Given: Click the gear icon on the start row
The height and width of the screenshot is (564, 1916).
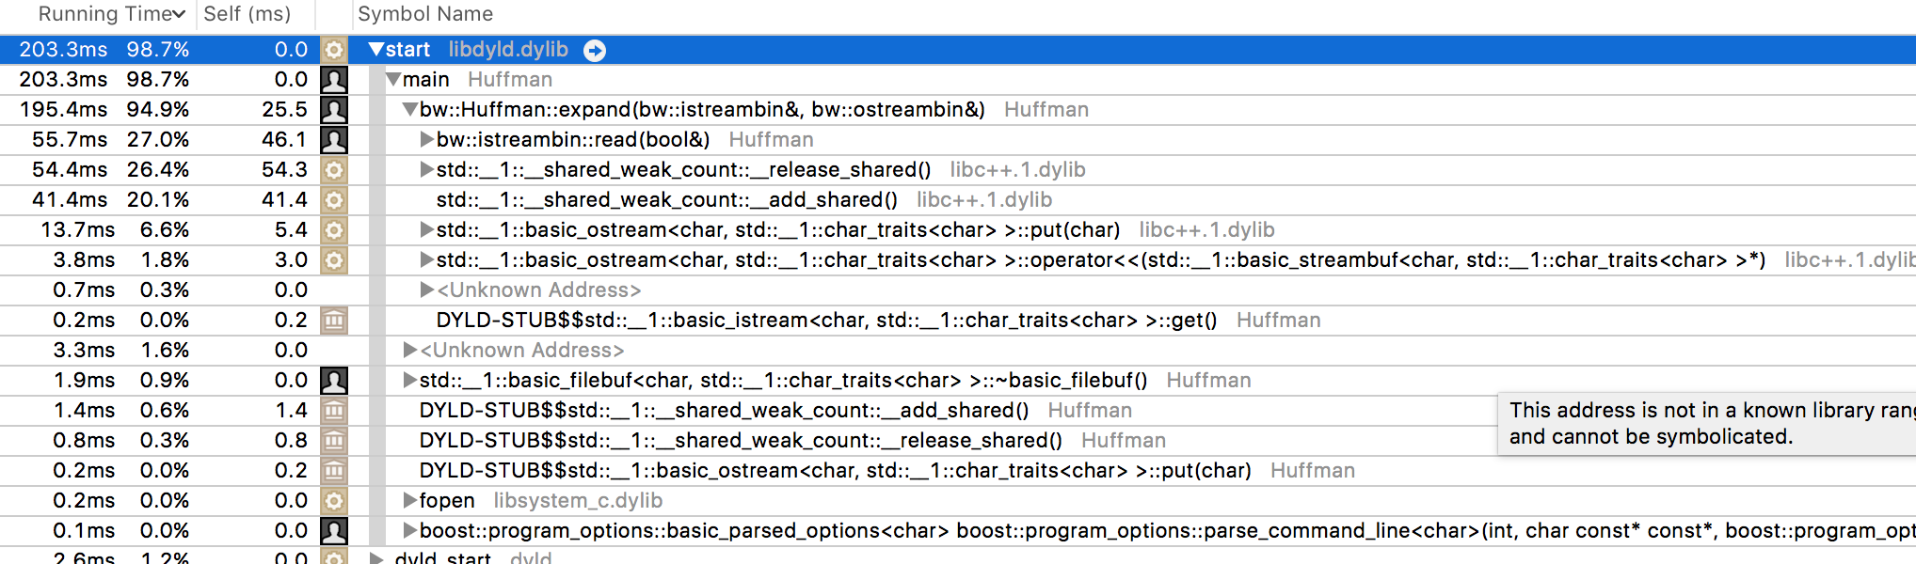Looking at the screenshot, I should point(334,49).
